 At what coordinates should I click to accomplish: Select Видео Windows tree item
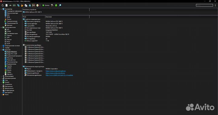pos(11,52)
